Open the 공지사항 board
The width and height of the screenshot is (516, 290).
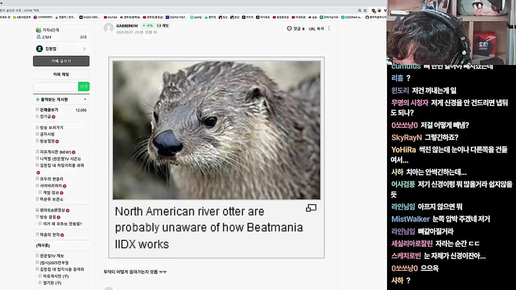click(47, 134)
